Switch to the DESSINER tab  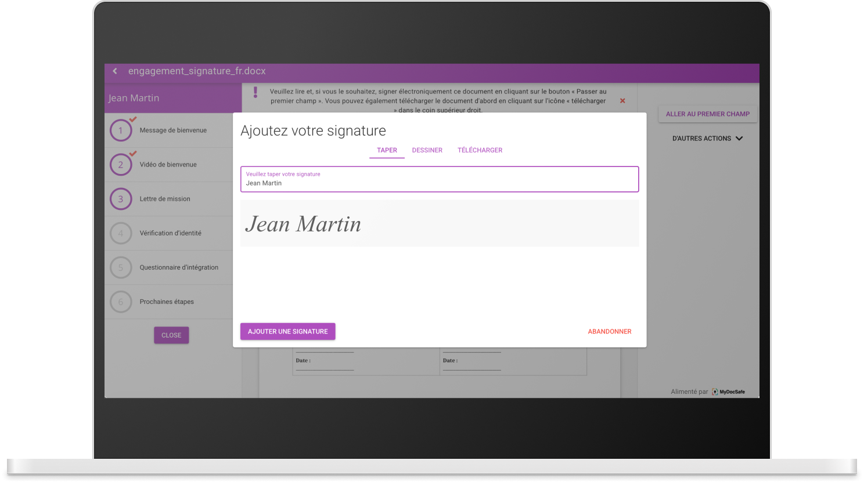[427, 150]
